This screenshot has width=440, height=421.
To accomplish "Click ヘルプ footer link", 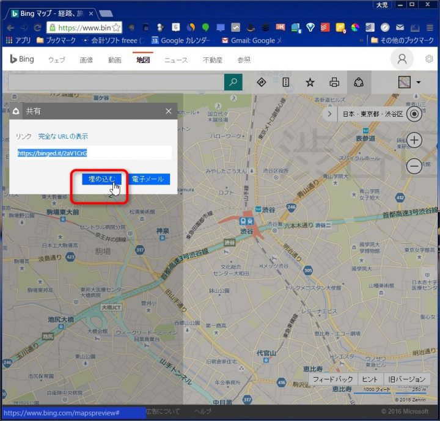I will [x=203, y=412].
